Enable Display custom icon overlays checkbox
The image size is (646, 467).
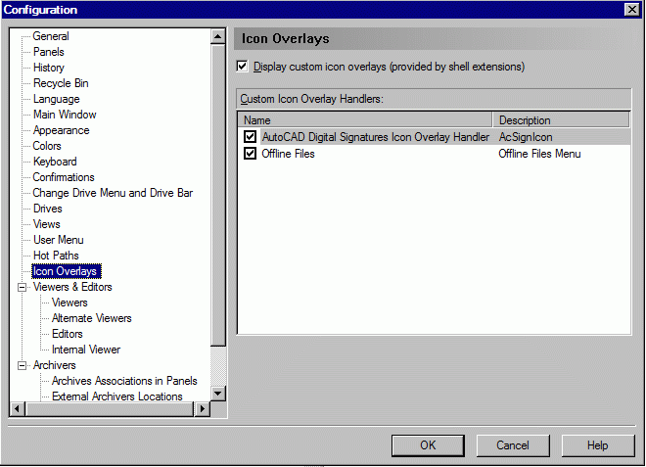click(243, 67)
